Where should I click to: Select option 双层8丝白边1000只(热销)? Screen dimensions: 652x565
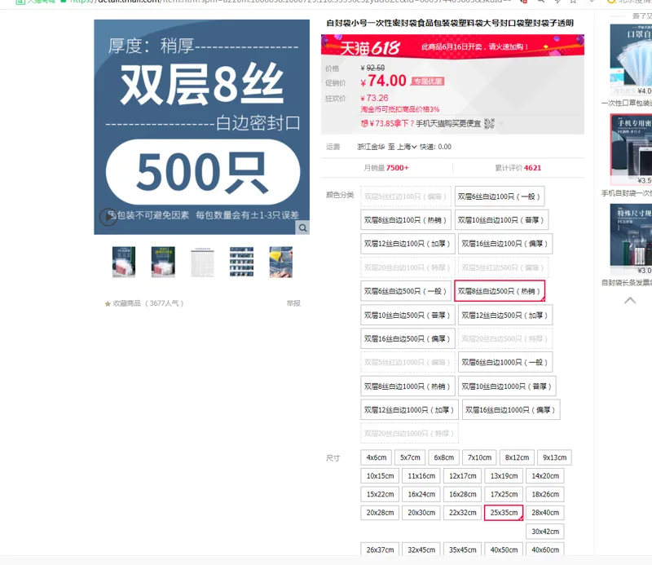(x=407, y=386)
